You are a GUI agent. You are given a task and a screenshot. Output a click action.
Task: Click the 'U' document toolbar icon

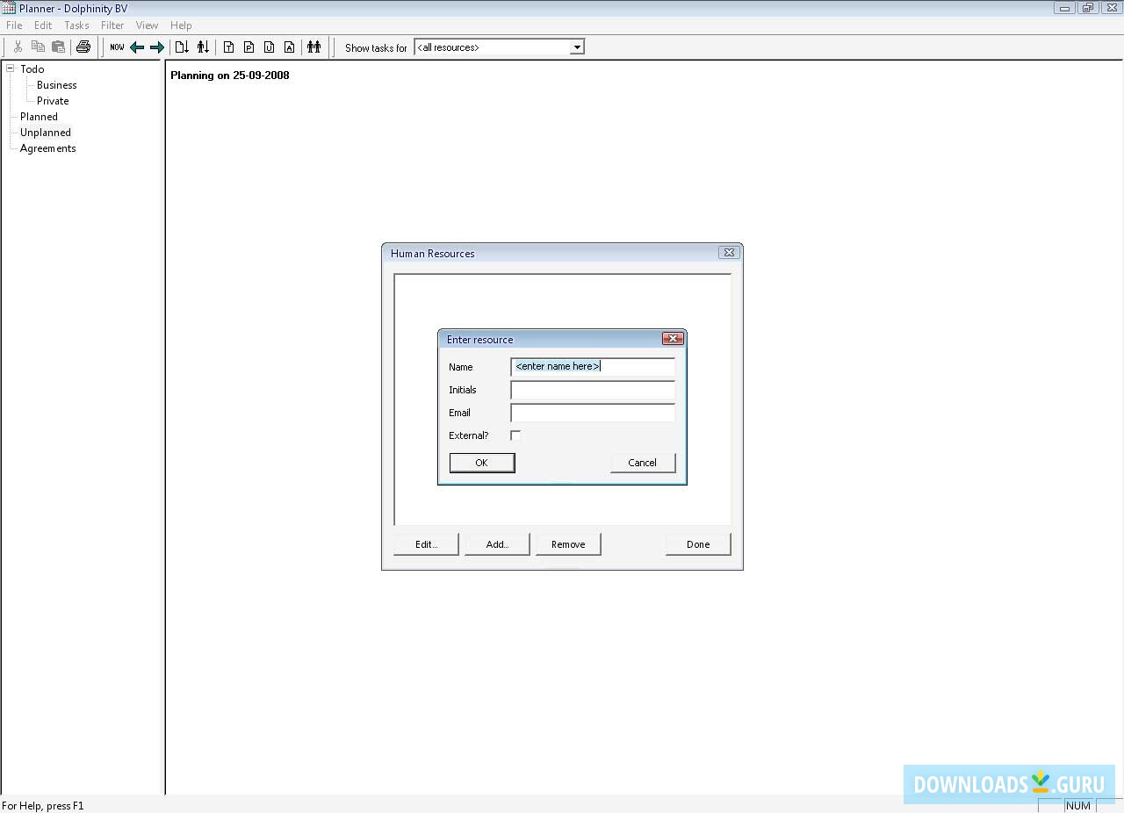click(269, 47)
